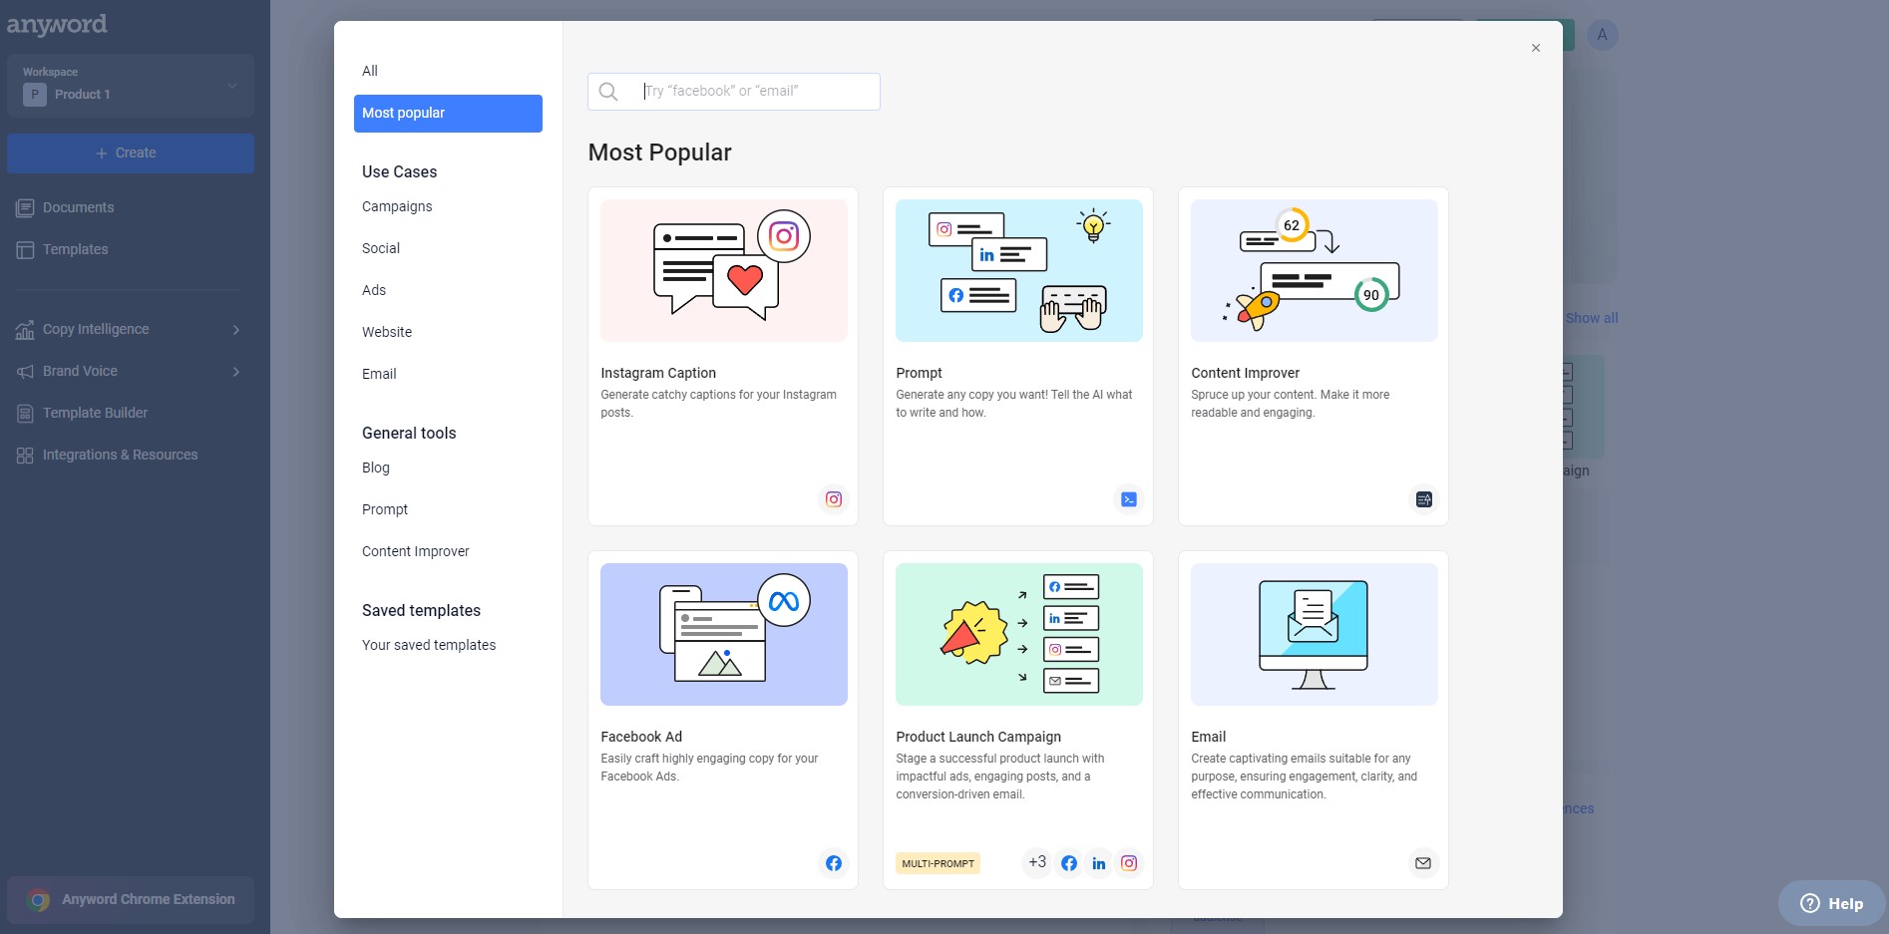
Task: Select the Product Launch Campaign template thumbnail
Action: click(1019, 635)
